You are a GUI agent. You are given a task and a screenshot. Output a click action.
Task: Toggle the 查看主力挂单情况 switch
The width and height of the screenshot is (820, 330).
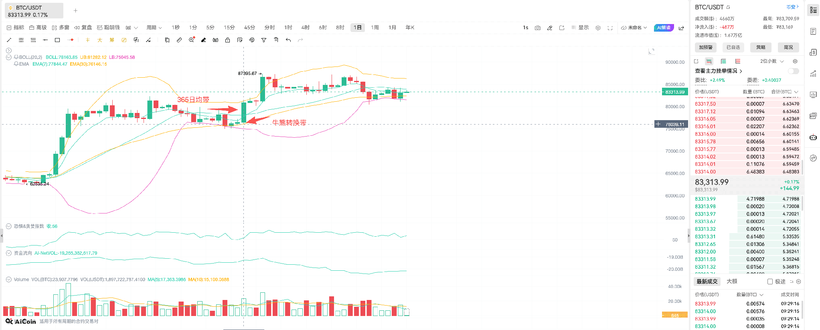793,71
